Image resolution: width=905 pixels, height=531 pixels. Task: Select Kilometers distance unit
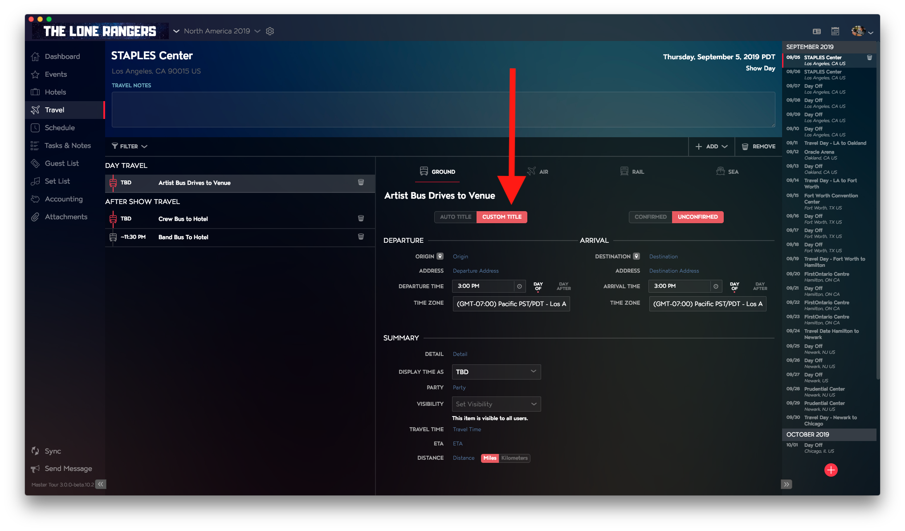coord(514,458)
